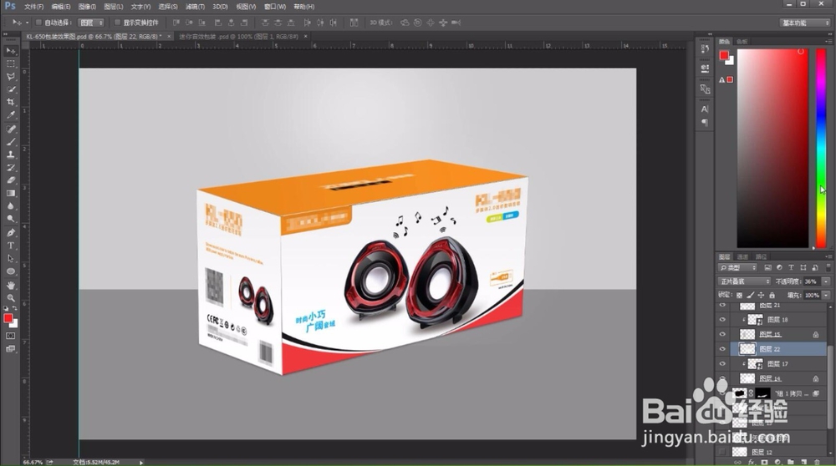Open the layer filter type 类型 dropdown

click(x=738, y=267)
